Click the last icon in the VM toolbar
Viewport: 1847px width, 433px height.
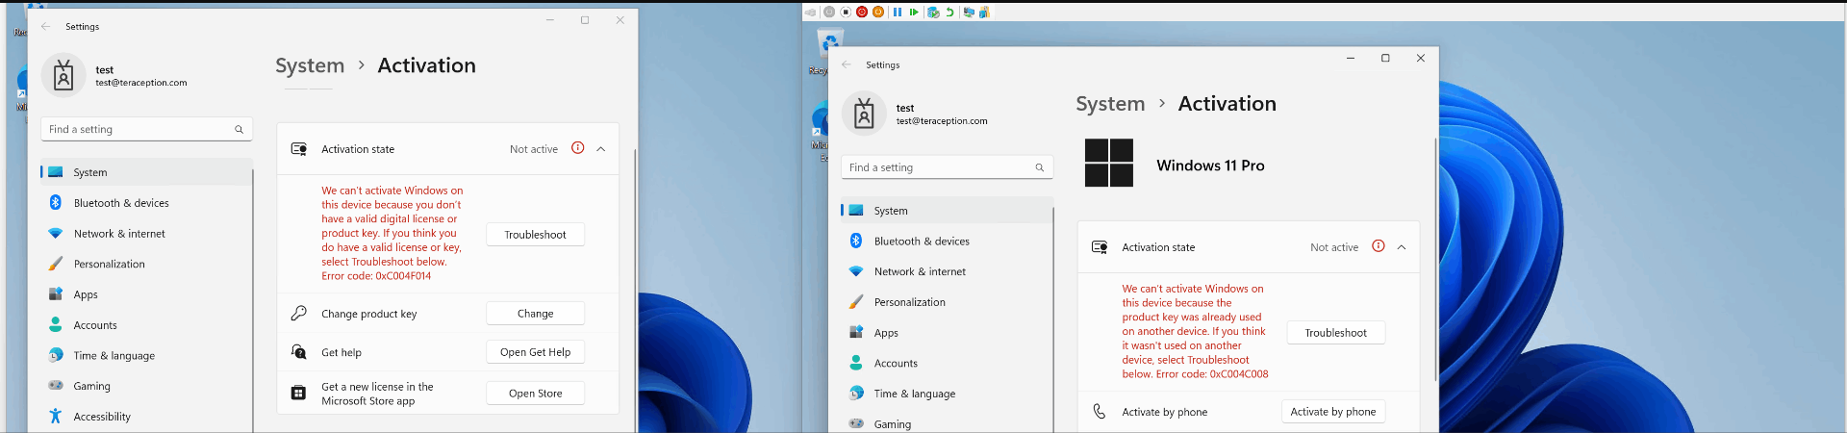[x=984, y=12]
